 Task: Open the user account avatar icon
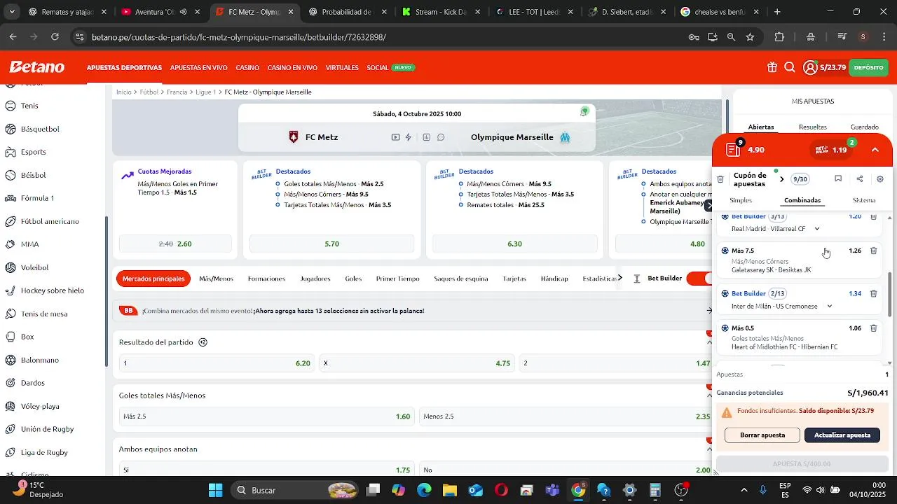coord(810,68)
